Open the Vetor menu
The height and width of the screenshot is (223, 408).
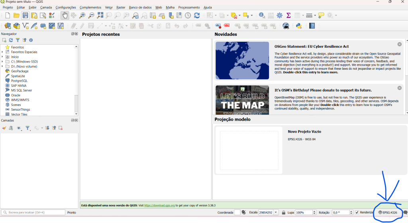coord(109,7)
